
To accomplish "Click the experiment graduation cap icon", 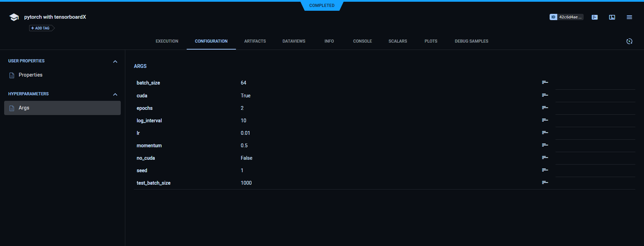I will click(14, 17).
